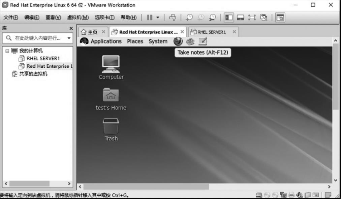Close the 主页 tab

(103, 32)
